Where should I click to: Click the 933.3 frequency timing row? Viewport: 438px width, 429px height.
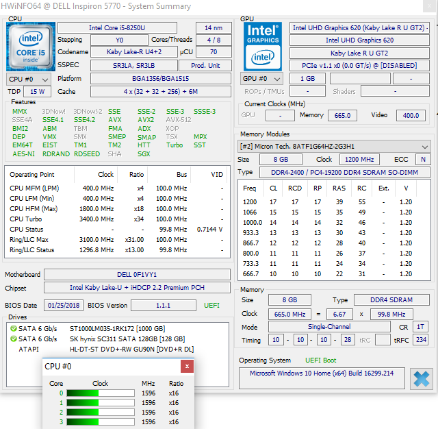334,233
